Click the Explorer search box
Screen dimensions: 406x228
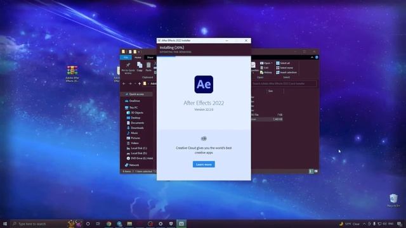pos(284,84)
